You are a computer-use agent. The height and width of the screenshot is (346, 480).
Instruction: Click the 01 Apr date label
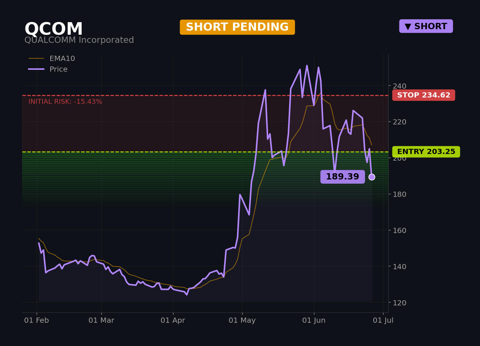coord(173,321)
